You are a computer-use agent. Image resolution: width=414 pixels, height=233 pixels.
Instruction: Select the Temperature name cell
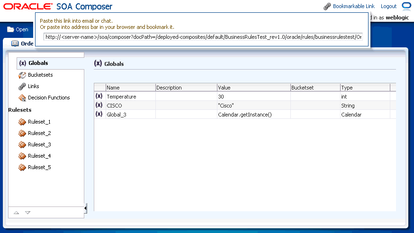pyautogui.click(x=130, y=97)
